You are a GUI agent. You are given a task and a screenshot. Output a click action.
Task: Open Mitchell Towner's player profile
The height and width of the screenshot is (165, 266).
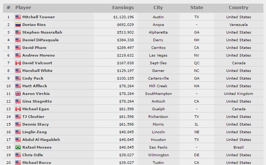38,17
